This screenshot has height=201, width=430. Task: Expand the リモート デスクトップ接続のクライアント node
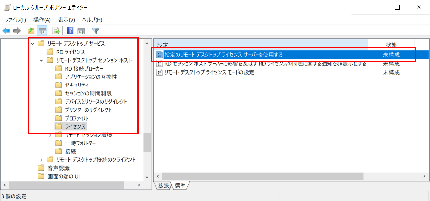(x=41, y=160)
